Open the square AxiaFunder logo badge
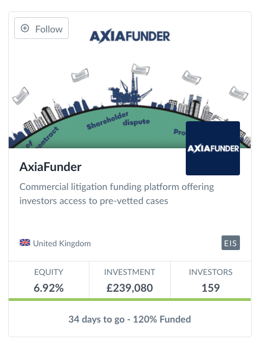 click(x=213, y=148)
